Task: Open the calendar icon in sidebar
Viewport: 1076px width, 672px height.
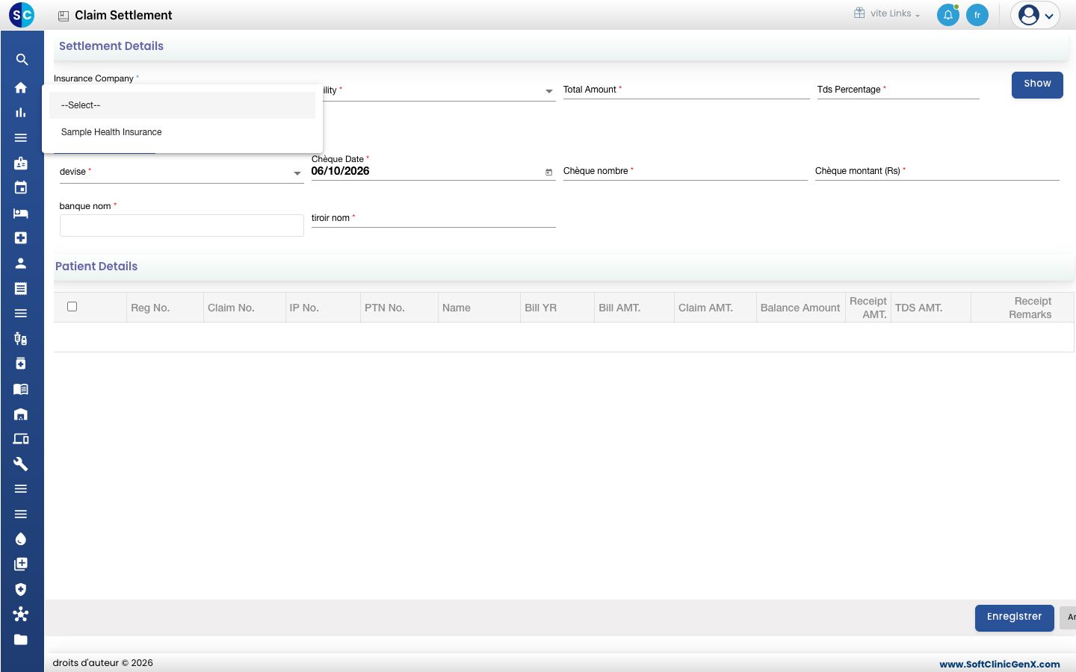Action: 21,187
